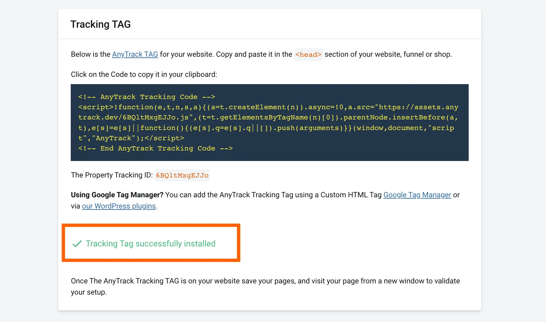Click the 'Tracking TAG' heading
The width and height of the screenshot is (546, 322).
click(x=100, y=24)
